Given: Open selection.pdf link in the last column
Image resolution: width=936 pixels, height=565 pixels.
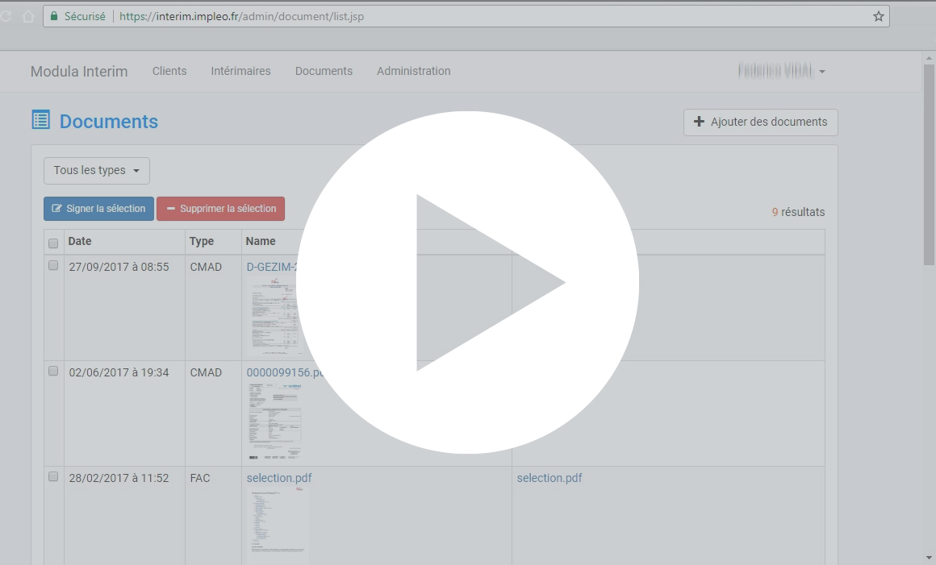Looking at the screenshot, I should coord(549,478).
